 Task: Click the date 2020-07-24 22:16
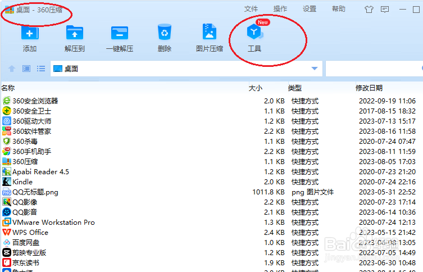(x=387, y=182)
